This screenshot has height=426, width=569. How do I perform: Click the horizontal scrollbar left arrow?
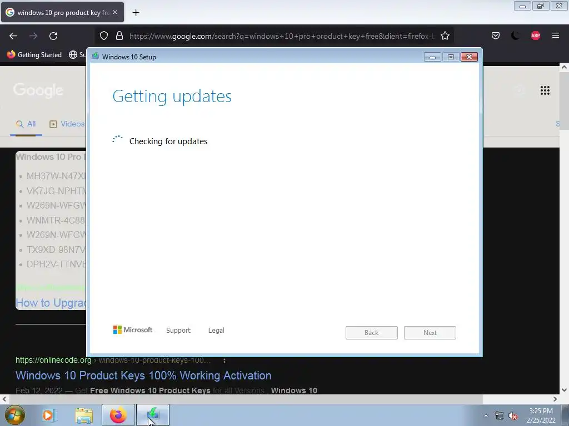(x=4, y=399)
